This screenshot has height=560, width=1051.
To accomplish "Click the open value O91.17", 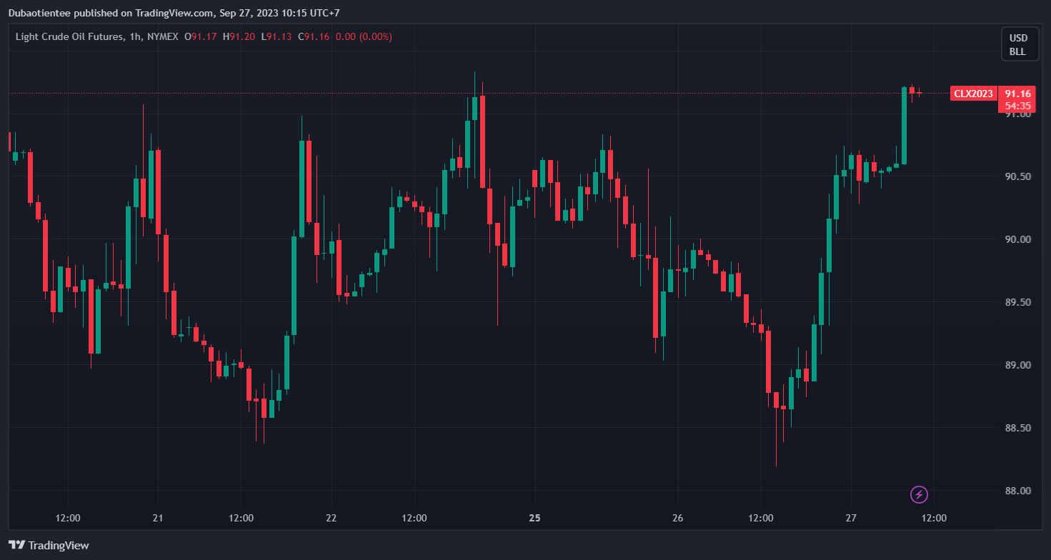I will (x=201, y=36).
